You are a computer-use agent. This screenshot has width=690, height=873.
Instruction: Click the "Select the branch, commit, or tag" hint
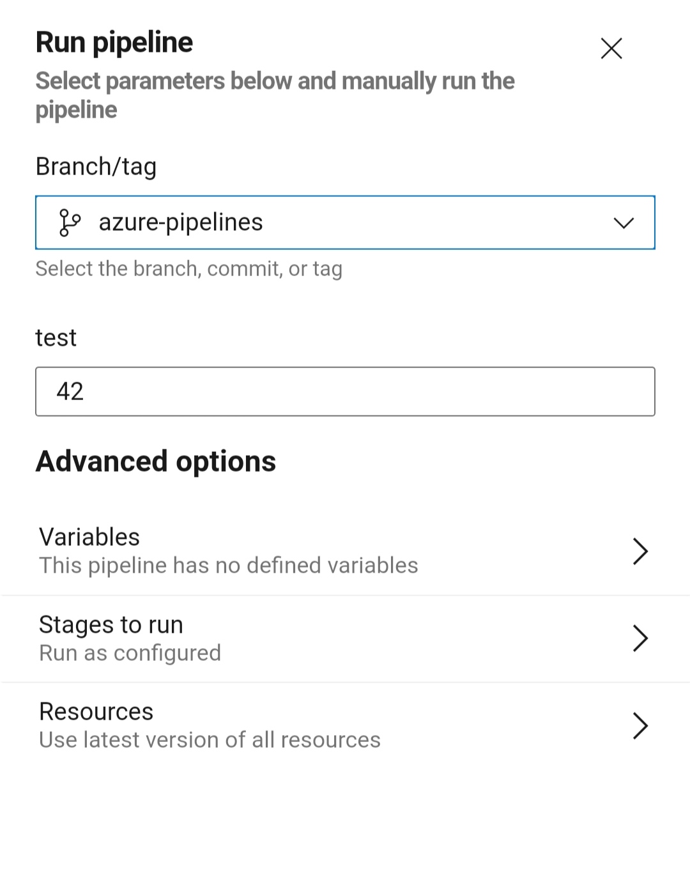[x=189, y=269]
